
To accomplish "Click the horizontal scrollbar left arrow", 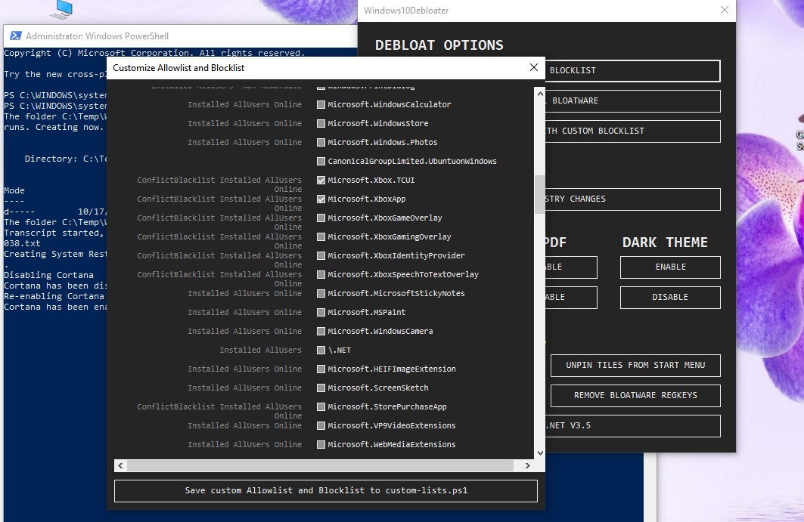I will pyautogui.click(x=120, y=465).
